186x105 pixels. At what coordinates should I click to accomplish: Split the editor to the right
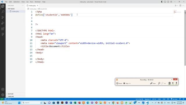coord(180,6)
